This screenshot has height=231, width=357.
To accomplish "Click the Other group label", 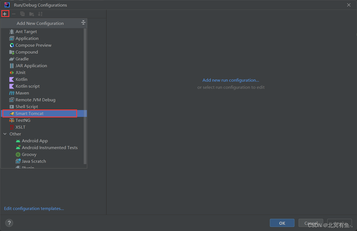I will 15,134.
